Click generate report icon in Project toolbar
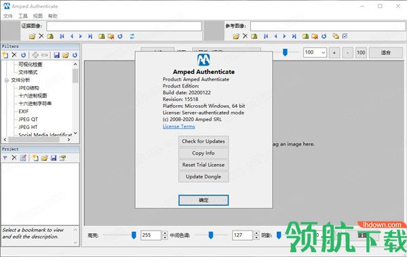 click(62, 157)
